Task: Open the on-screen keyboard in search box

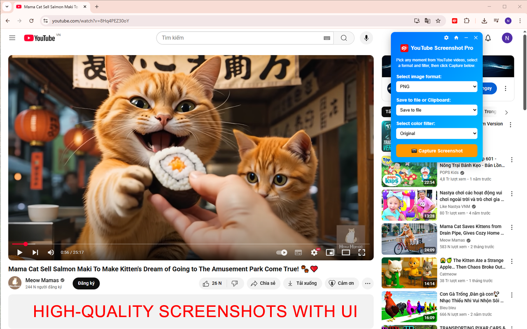Action: point(327,38)
